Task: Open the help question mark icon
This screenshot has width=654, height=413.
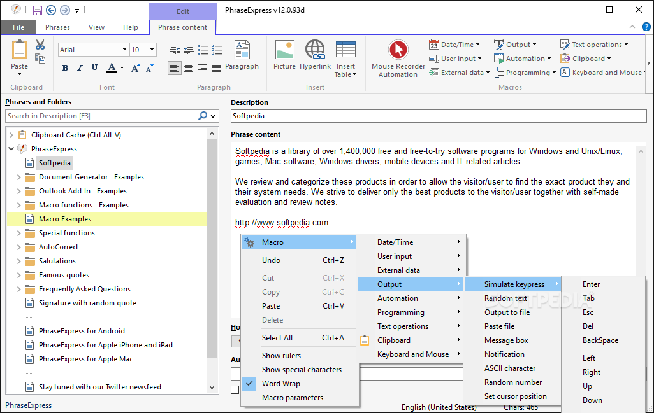Action: [x=646, y=27]
